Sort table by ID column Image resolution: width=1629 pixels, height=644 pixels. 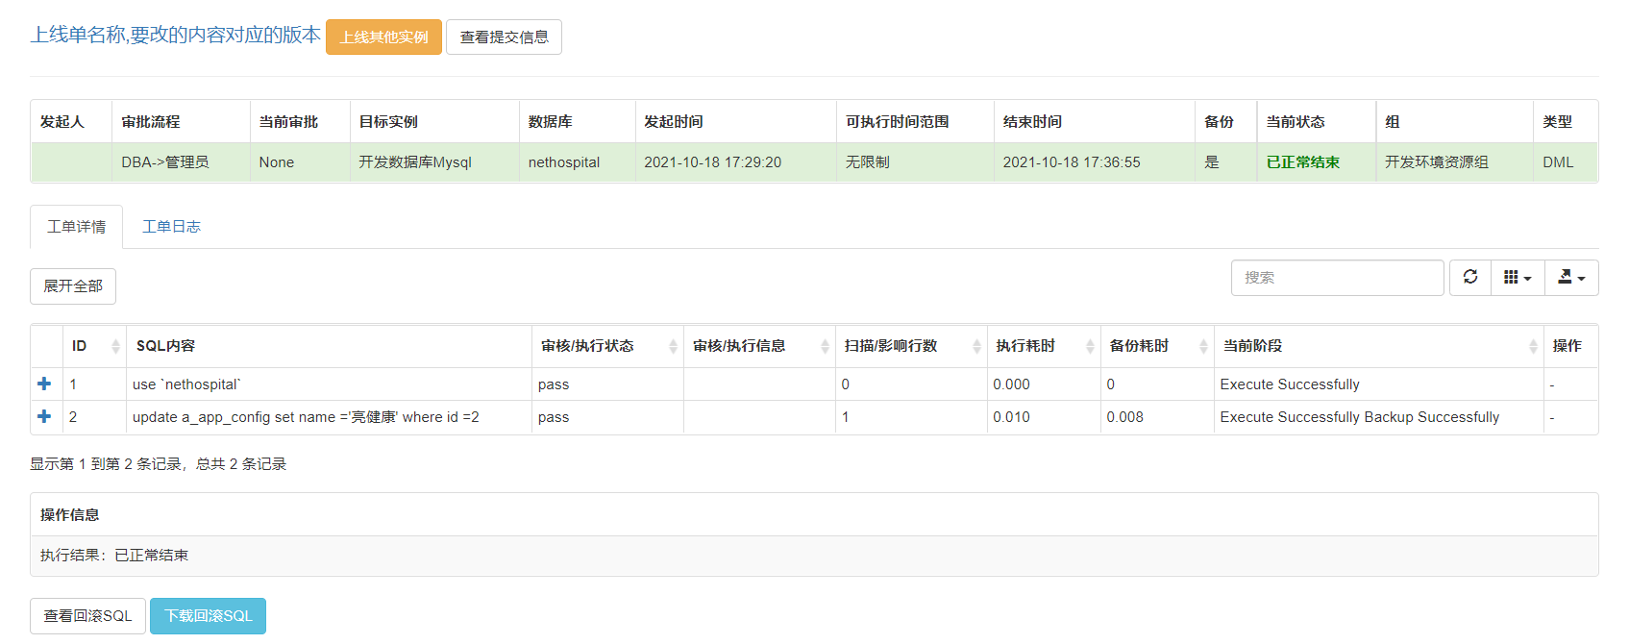pos(93,346)
